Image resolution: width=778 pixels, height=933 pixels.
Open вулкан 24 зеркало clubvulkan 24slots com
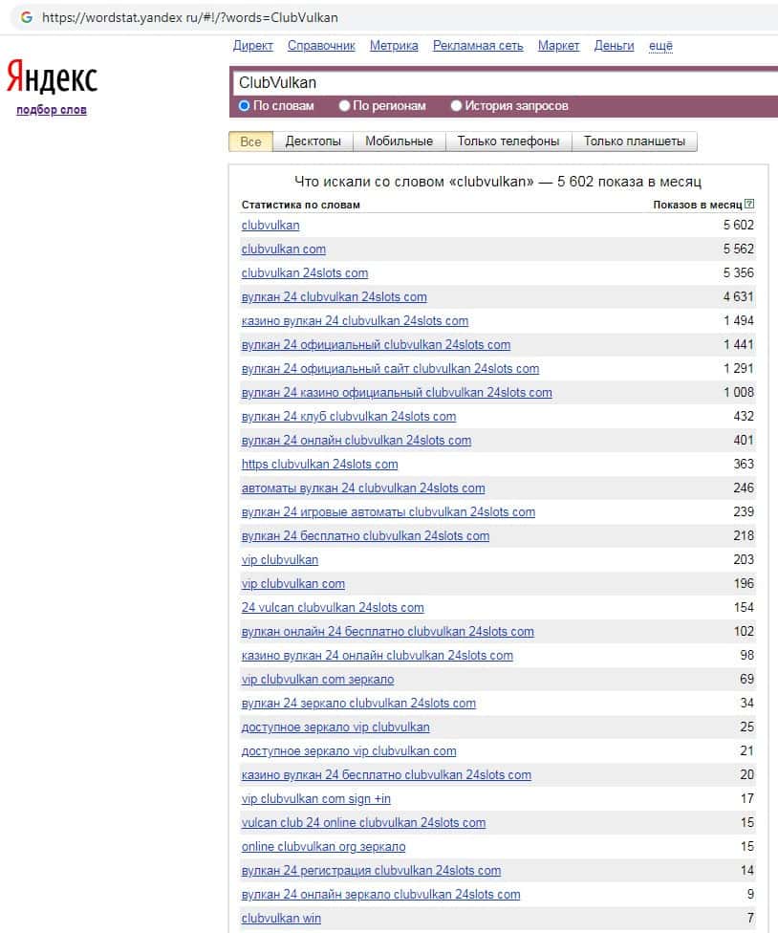[358, 704]
